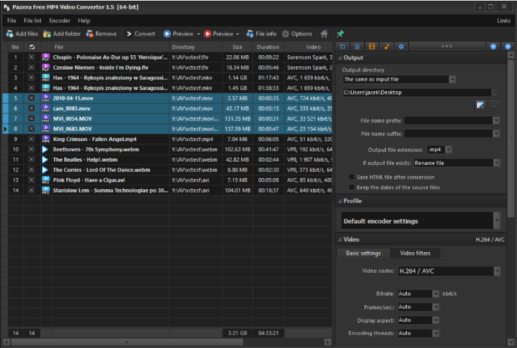Open the Video codec dropdown

click(497, 271)
